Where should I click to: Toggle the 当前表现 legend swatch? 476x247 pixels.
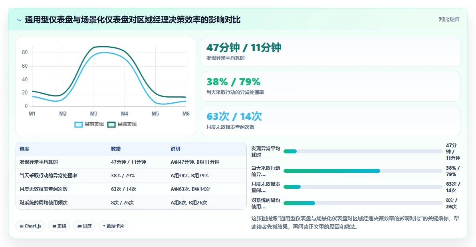click(78, 124)
